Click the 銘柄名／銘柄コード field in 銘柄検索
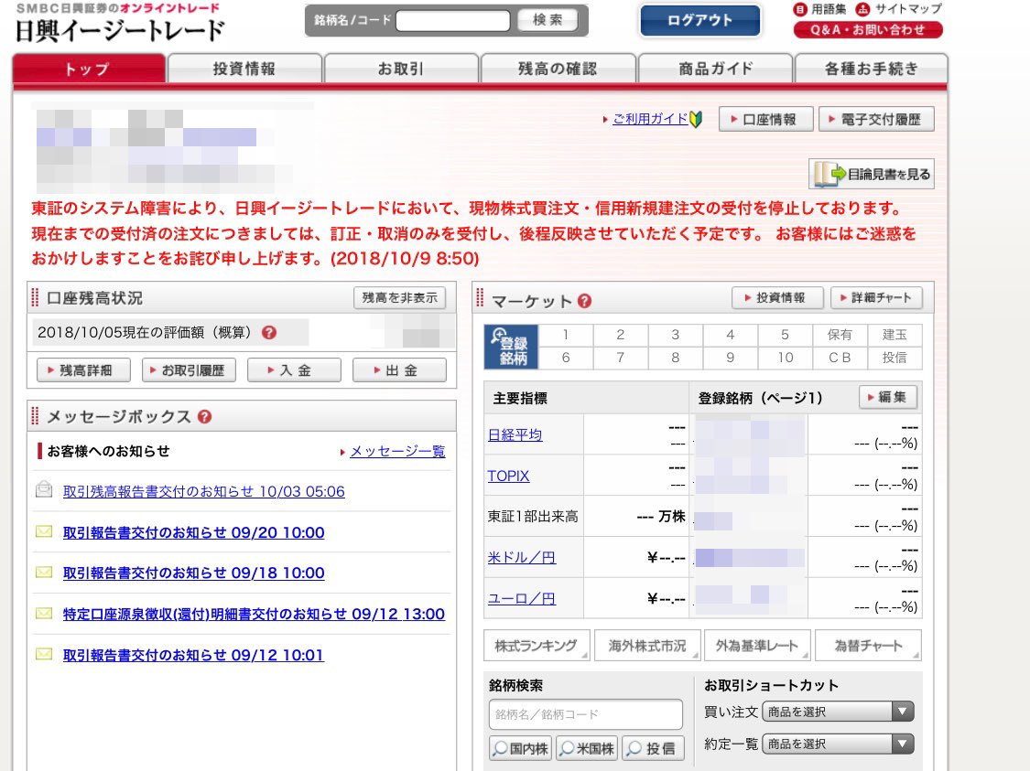This screenshot has width=1030, height=771. click(x=585, y=714)
